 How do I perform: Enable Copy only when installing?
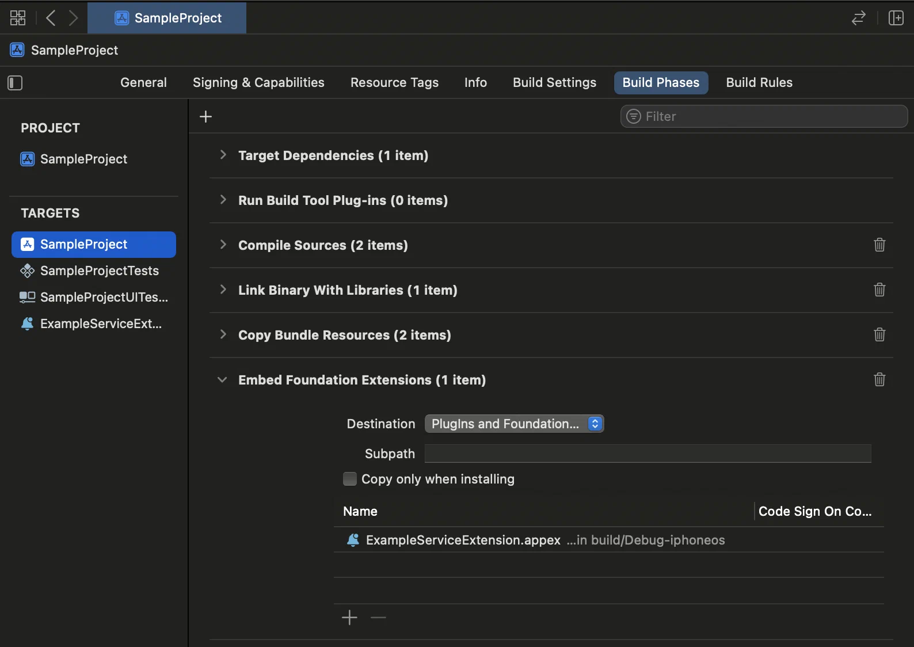pos(349,479)
